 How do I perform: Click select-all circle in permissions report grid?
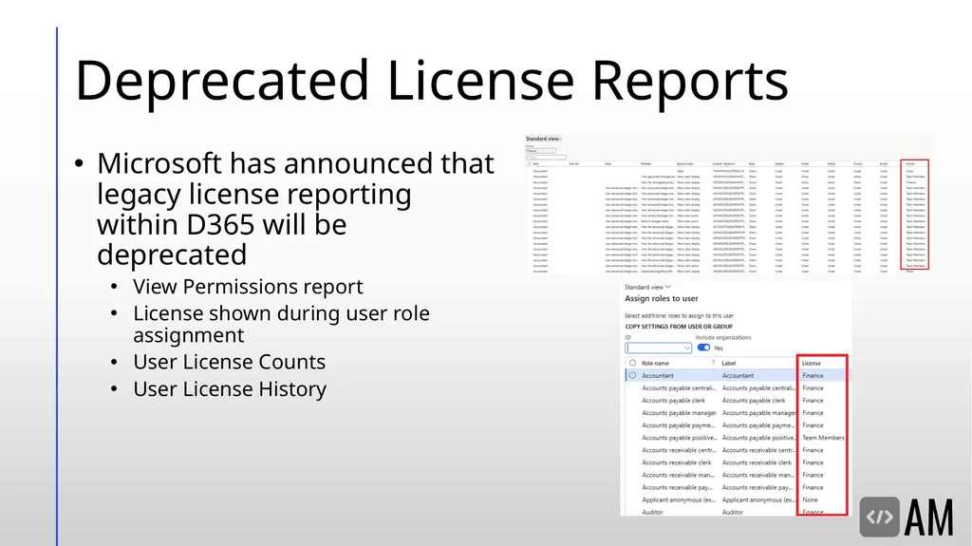[x=529, y=163]
